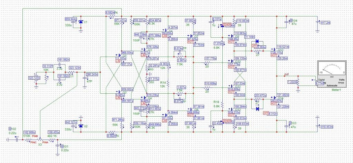
Task: Click the PINB pin label on X3
Action: (34, 136)
